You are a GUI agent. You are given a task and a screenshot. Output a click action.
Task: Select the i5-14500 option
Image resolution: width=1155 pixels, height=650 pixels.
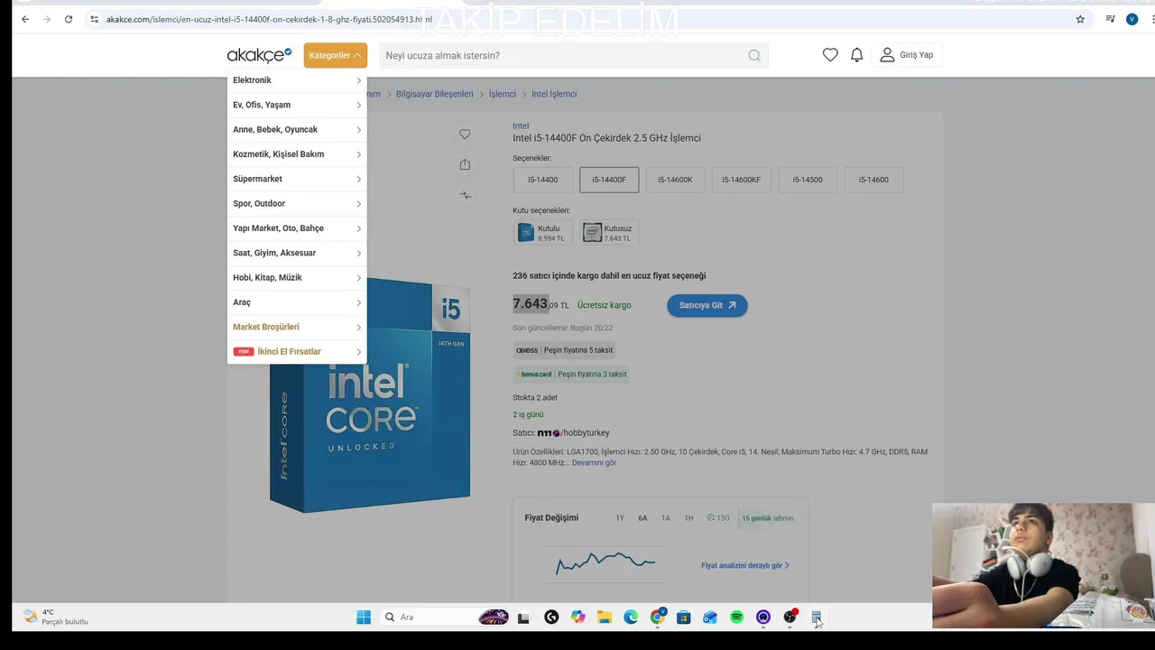808,180
